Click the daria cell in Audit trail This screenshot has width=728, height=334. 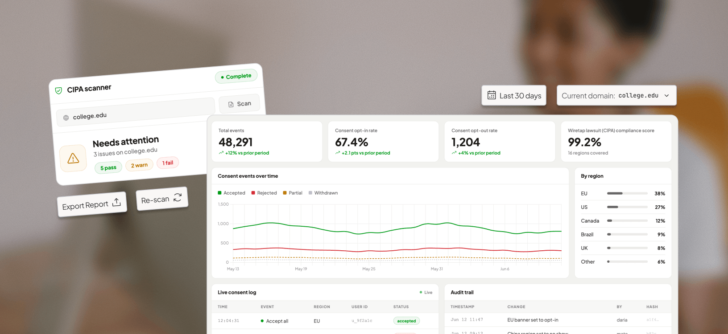coord(622,320)
